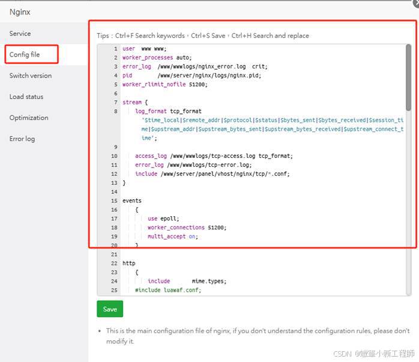Image resolution: width=419 pixels, height=362 pixels.
Task: Click the worker_rlimit_nofile 51200 line
Action: click(x=165, y=85)
